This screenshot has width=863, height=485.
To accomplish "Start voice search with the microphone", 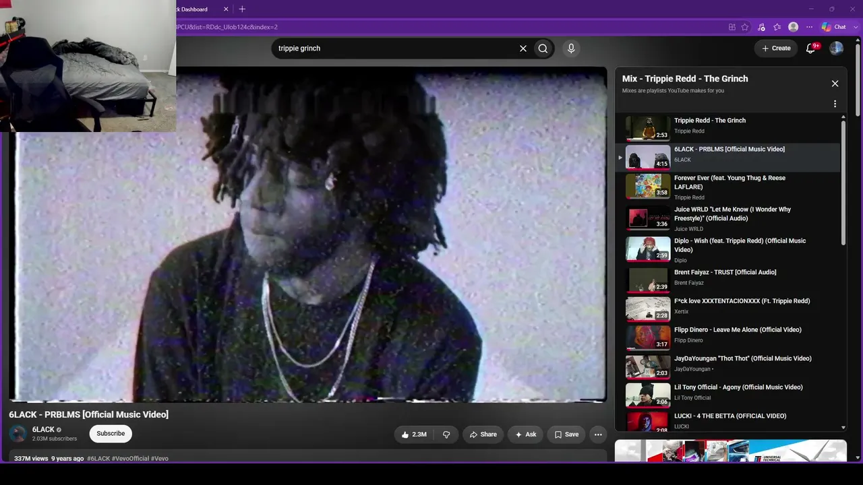I will (x=571, y=48).
